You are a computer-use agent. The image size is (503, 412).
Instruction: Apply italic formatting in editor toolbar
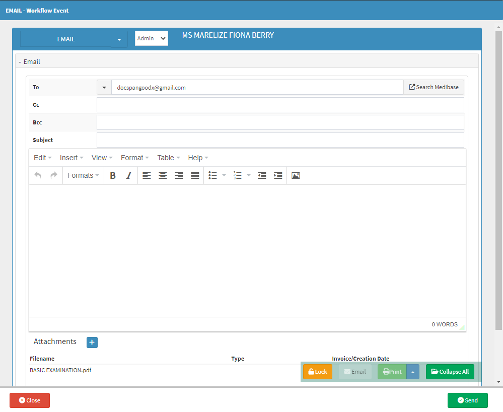coord(129,175)
